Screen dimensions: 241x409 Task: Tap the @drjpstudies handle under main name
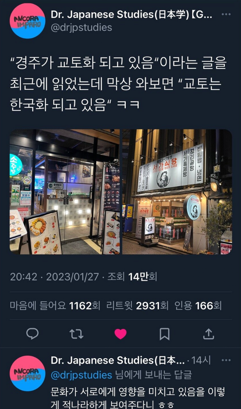(81, 27)
